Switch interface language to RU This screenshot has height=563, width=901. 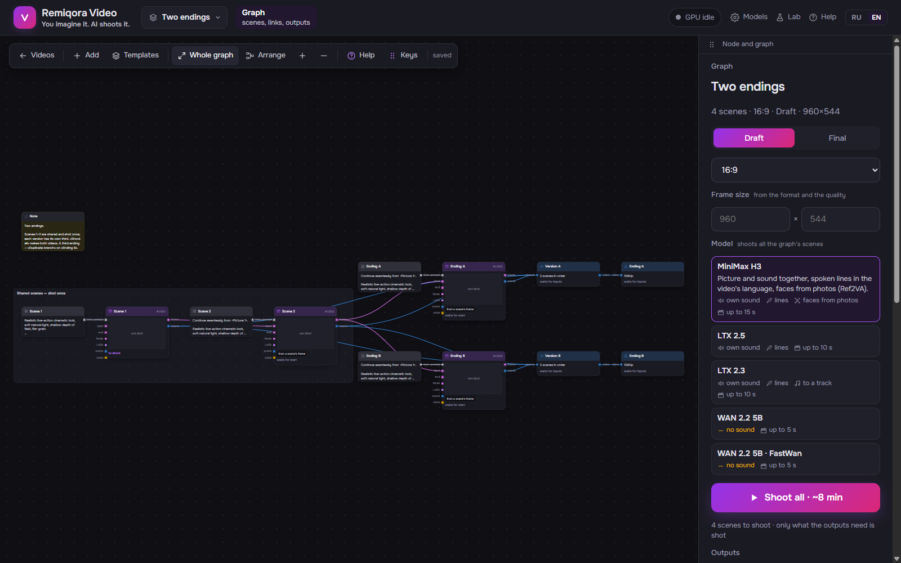coord(857,17)
